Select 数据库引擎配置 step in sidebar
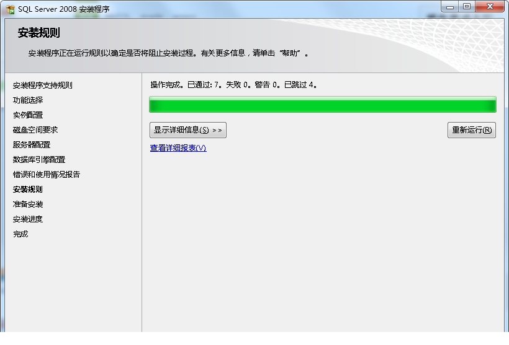This screenshot has width=509, height=345. (39, 160)
